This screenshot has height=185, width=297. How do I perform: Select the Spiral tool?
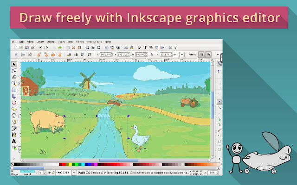pos(14,116)
